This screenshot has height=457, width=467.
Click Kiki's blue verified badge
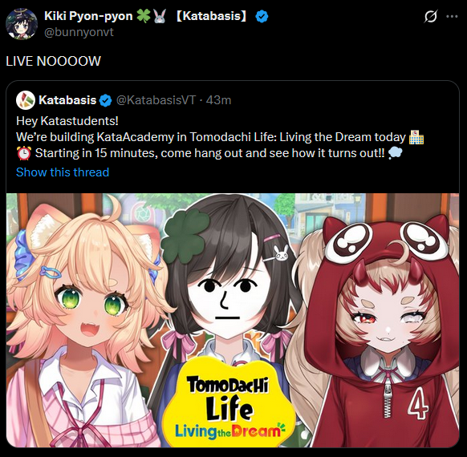[x=262, y=16]
